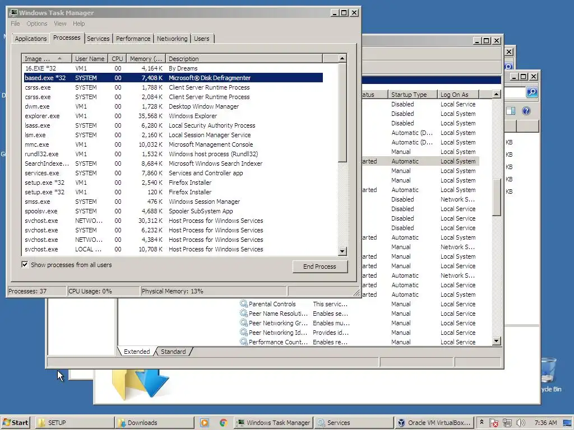Select the services.exe process row
This screenshot has width=574, height=430.
(173, 173)
